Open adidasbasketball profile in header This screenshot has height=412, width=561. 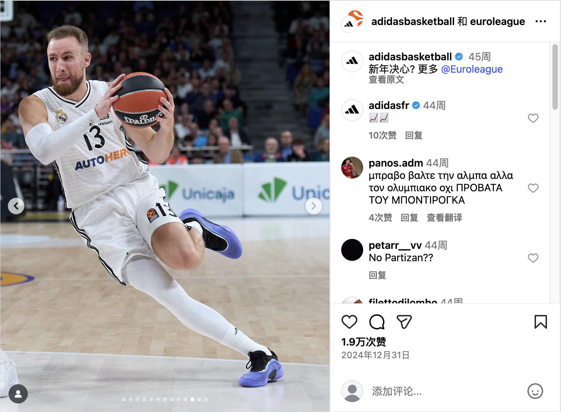[413, 21]
